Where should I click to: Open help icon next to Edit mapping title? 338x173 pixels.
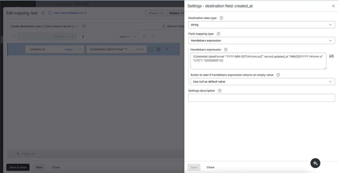43,13
